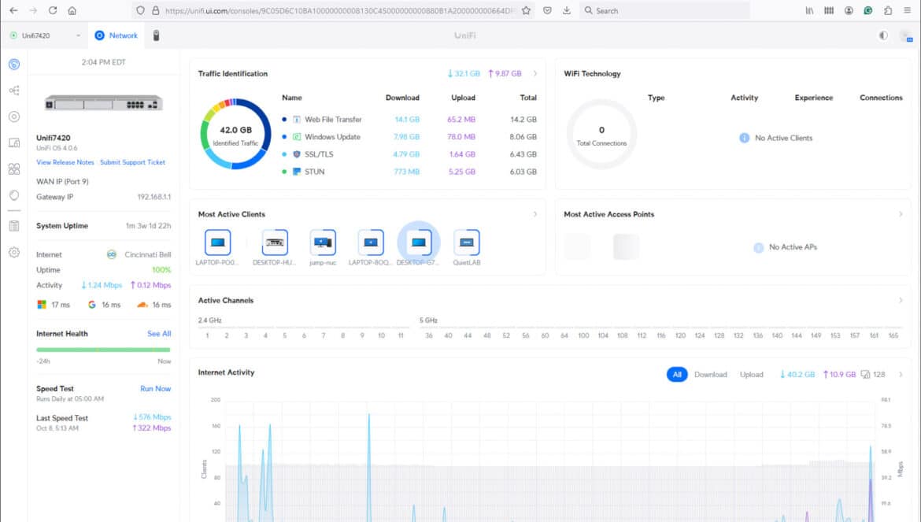Click the SSL/TLS traffic row name
This screenshot has width=921, height=522.
click(319, 154)
